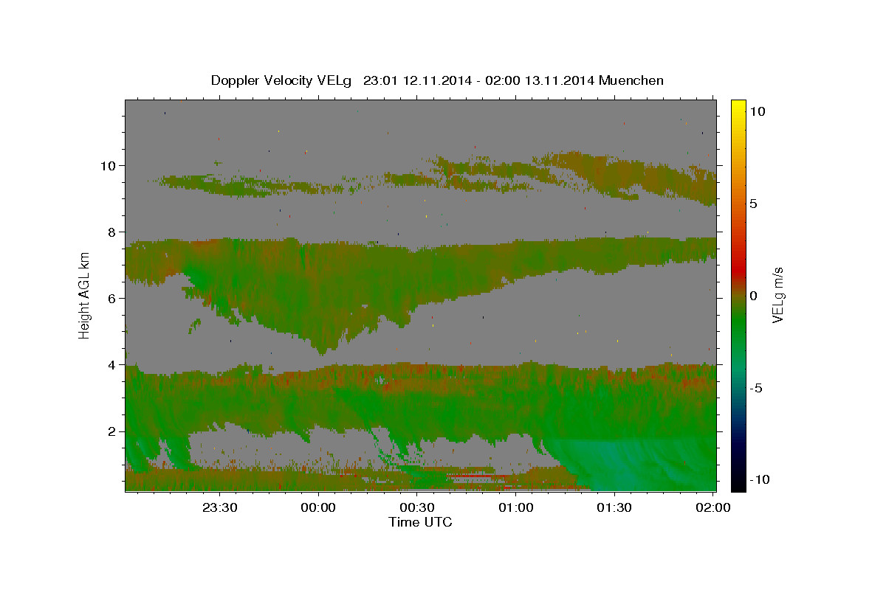Click the colorbar value -10 label

760,479
